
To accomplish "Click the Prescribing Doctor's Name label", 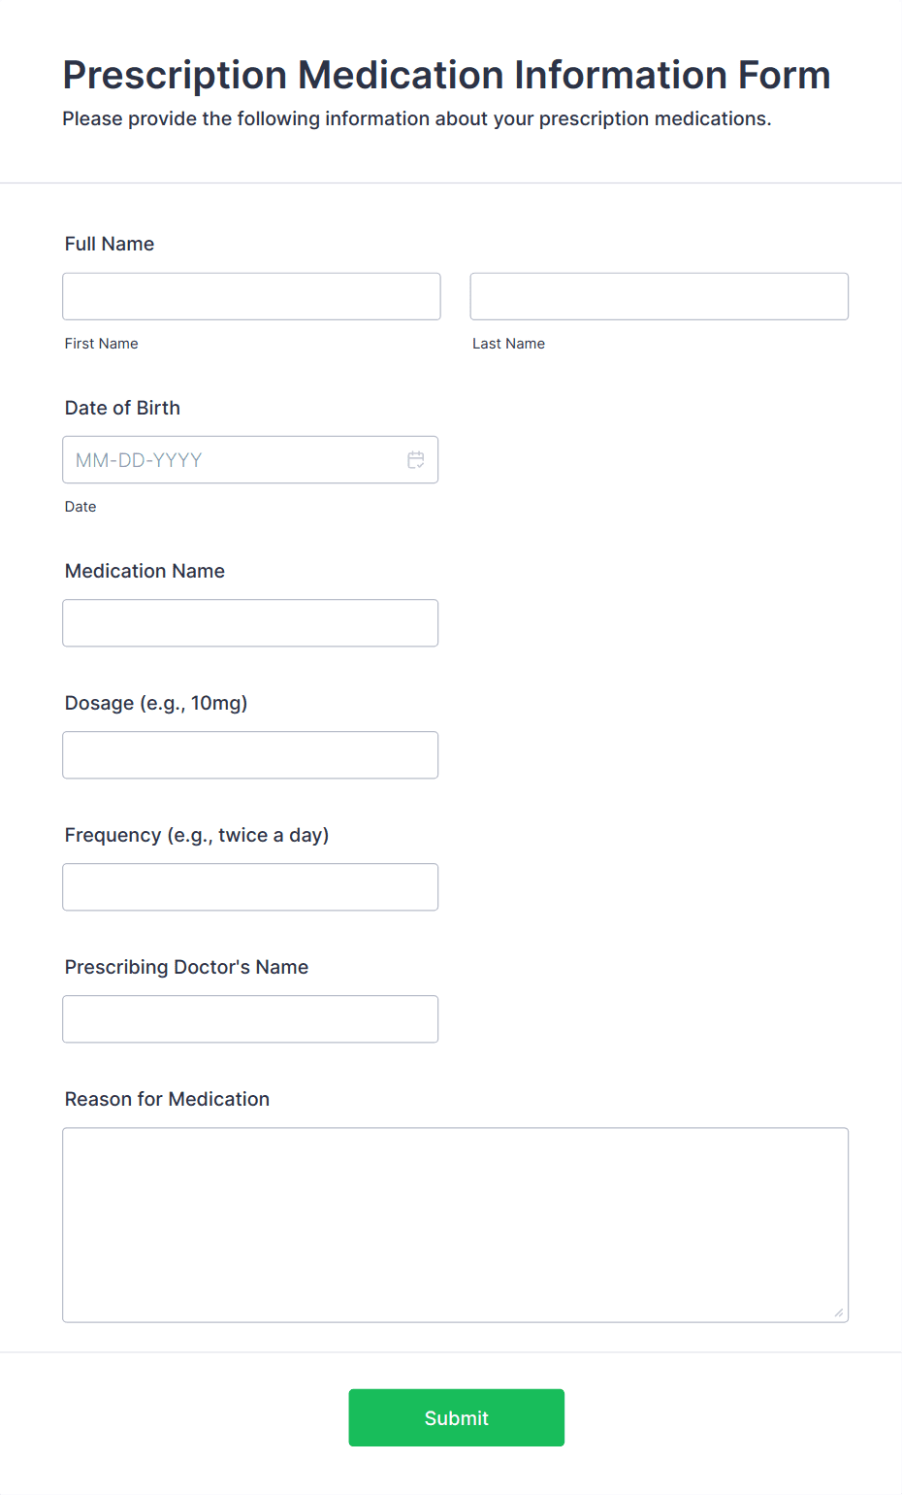I will pyautogui.click(x=186, y=967).
